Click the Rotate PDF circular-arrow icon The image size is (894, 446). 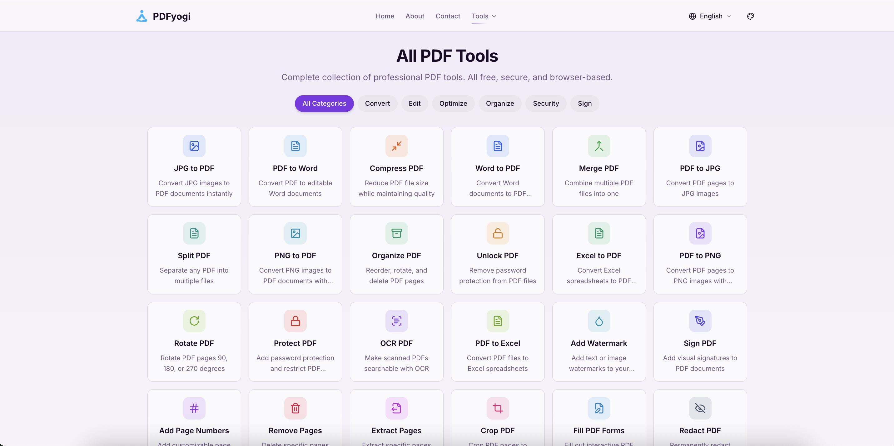[x=194, y=321]
